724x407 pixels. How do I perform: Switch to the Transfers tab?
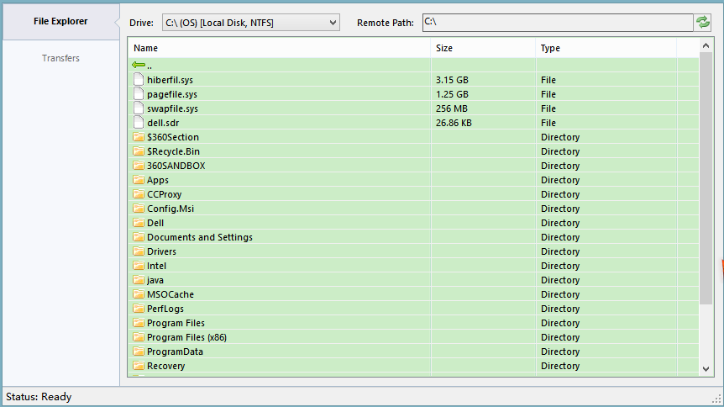click(60, 58)
